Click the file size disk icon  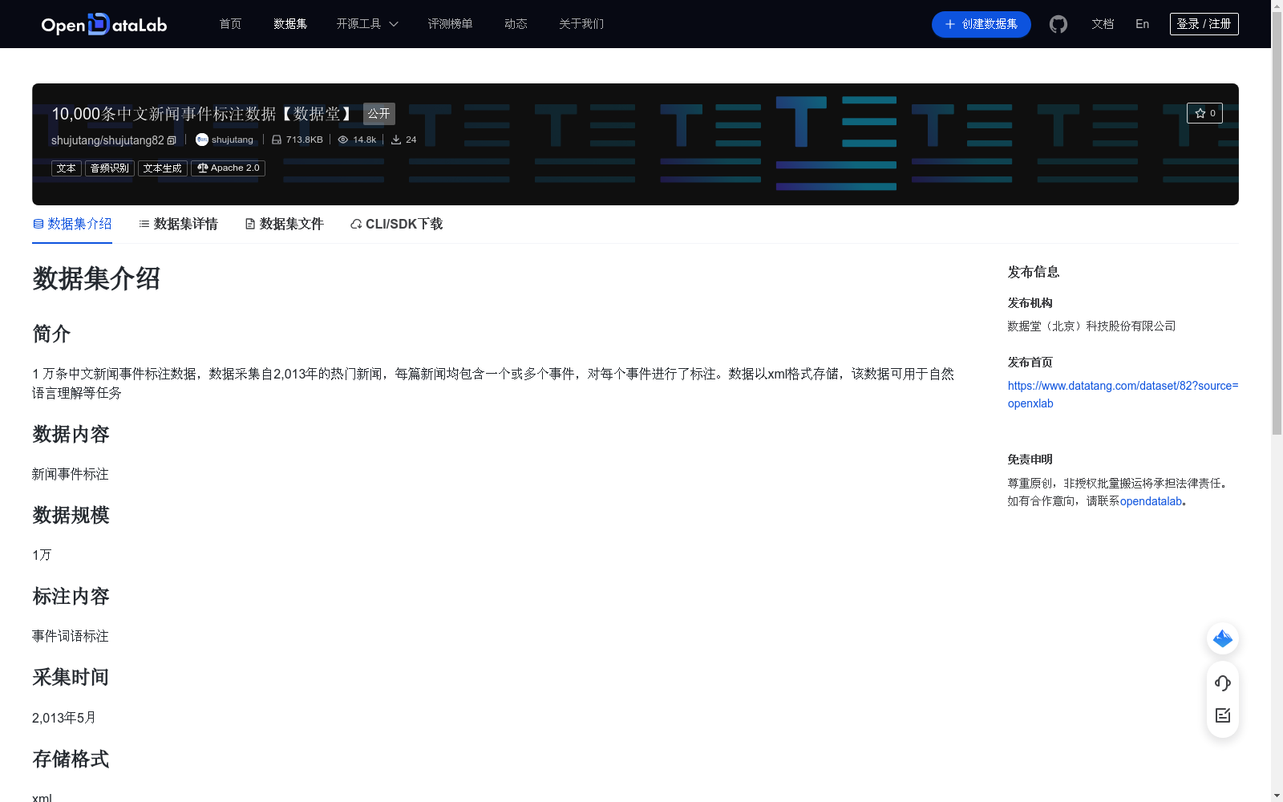[277, 140]
